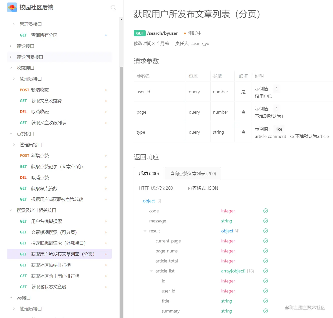
Task: Open search via the magnifier icon
Action: 113,7
